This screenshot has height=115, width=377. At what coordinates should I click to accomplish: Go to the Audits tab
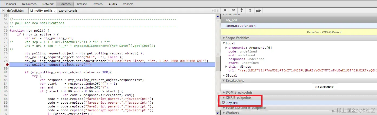point(113,4)
